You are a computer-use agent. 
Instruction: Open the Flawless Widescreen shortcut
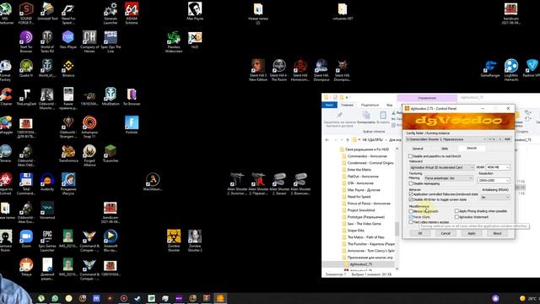click(x=174, y=41)
